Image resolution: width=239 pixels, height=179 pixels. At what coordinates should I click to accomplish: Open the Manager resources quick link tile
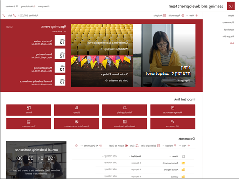pyautogui.click(x=173, y=110)
